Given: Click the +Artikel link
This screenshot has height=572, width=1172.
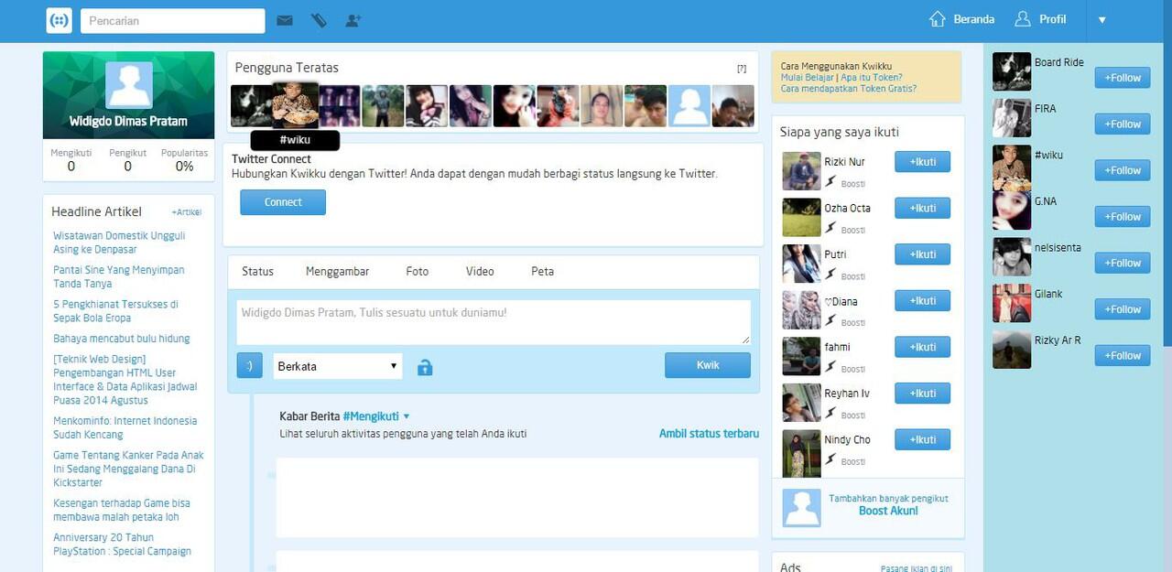Looking at the screenshot, I should pyautogui.click(x=186, y=212).
